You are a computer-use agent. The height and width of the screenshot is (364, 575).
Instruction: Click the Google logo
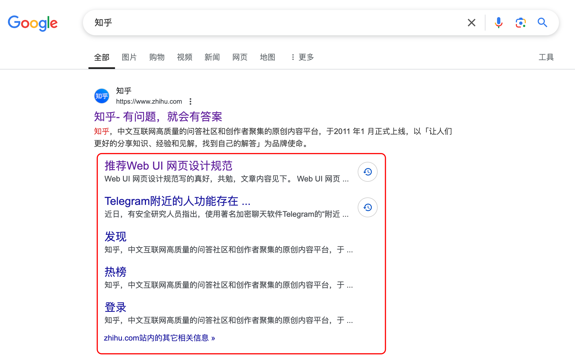[x=33, y=23]
